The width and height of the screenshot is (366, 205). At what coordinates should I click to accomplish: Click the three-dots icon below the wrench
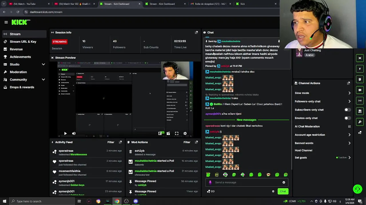360,133
